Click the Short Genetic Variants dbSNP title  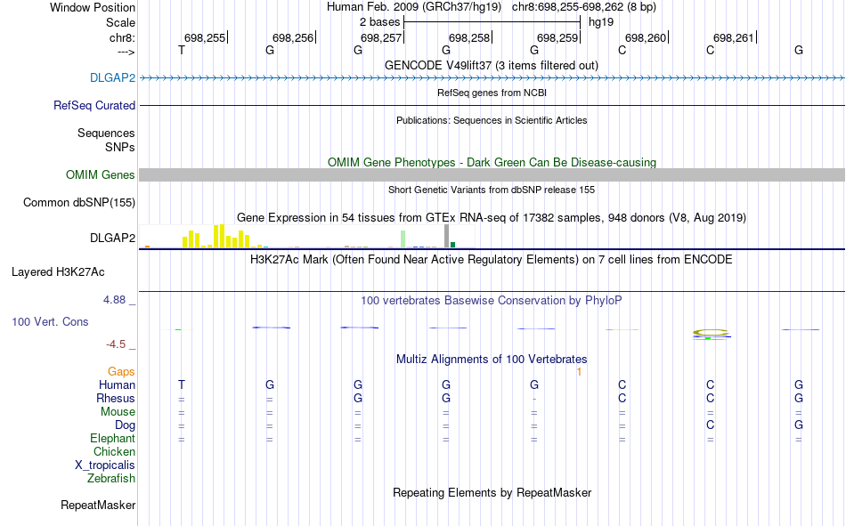click(492, 190)
